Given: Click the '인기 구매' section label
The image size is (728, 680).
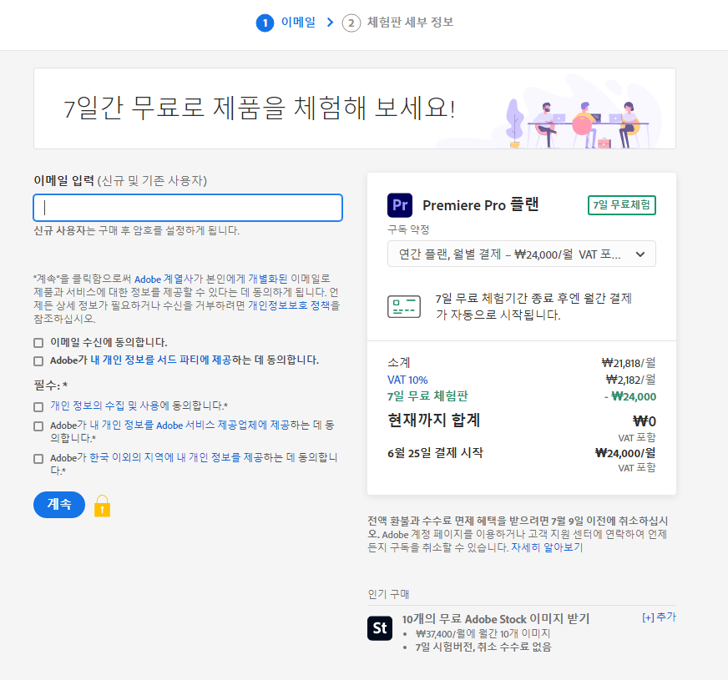Looking at the screenshot, I should [388, 594].
